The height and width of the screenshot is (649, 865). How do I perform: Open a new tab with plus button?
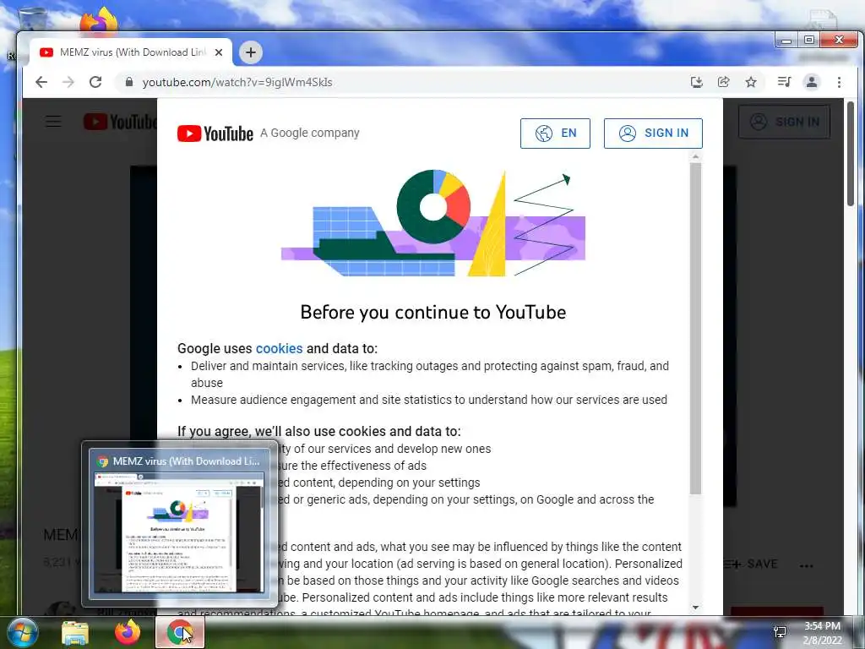tap(250, 52)
